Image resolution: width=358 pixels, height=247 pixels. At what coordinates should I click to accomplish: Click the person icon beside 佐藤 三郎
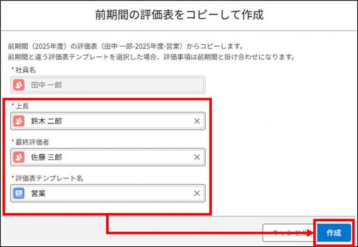(x=19, y=157)
